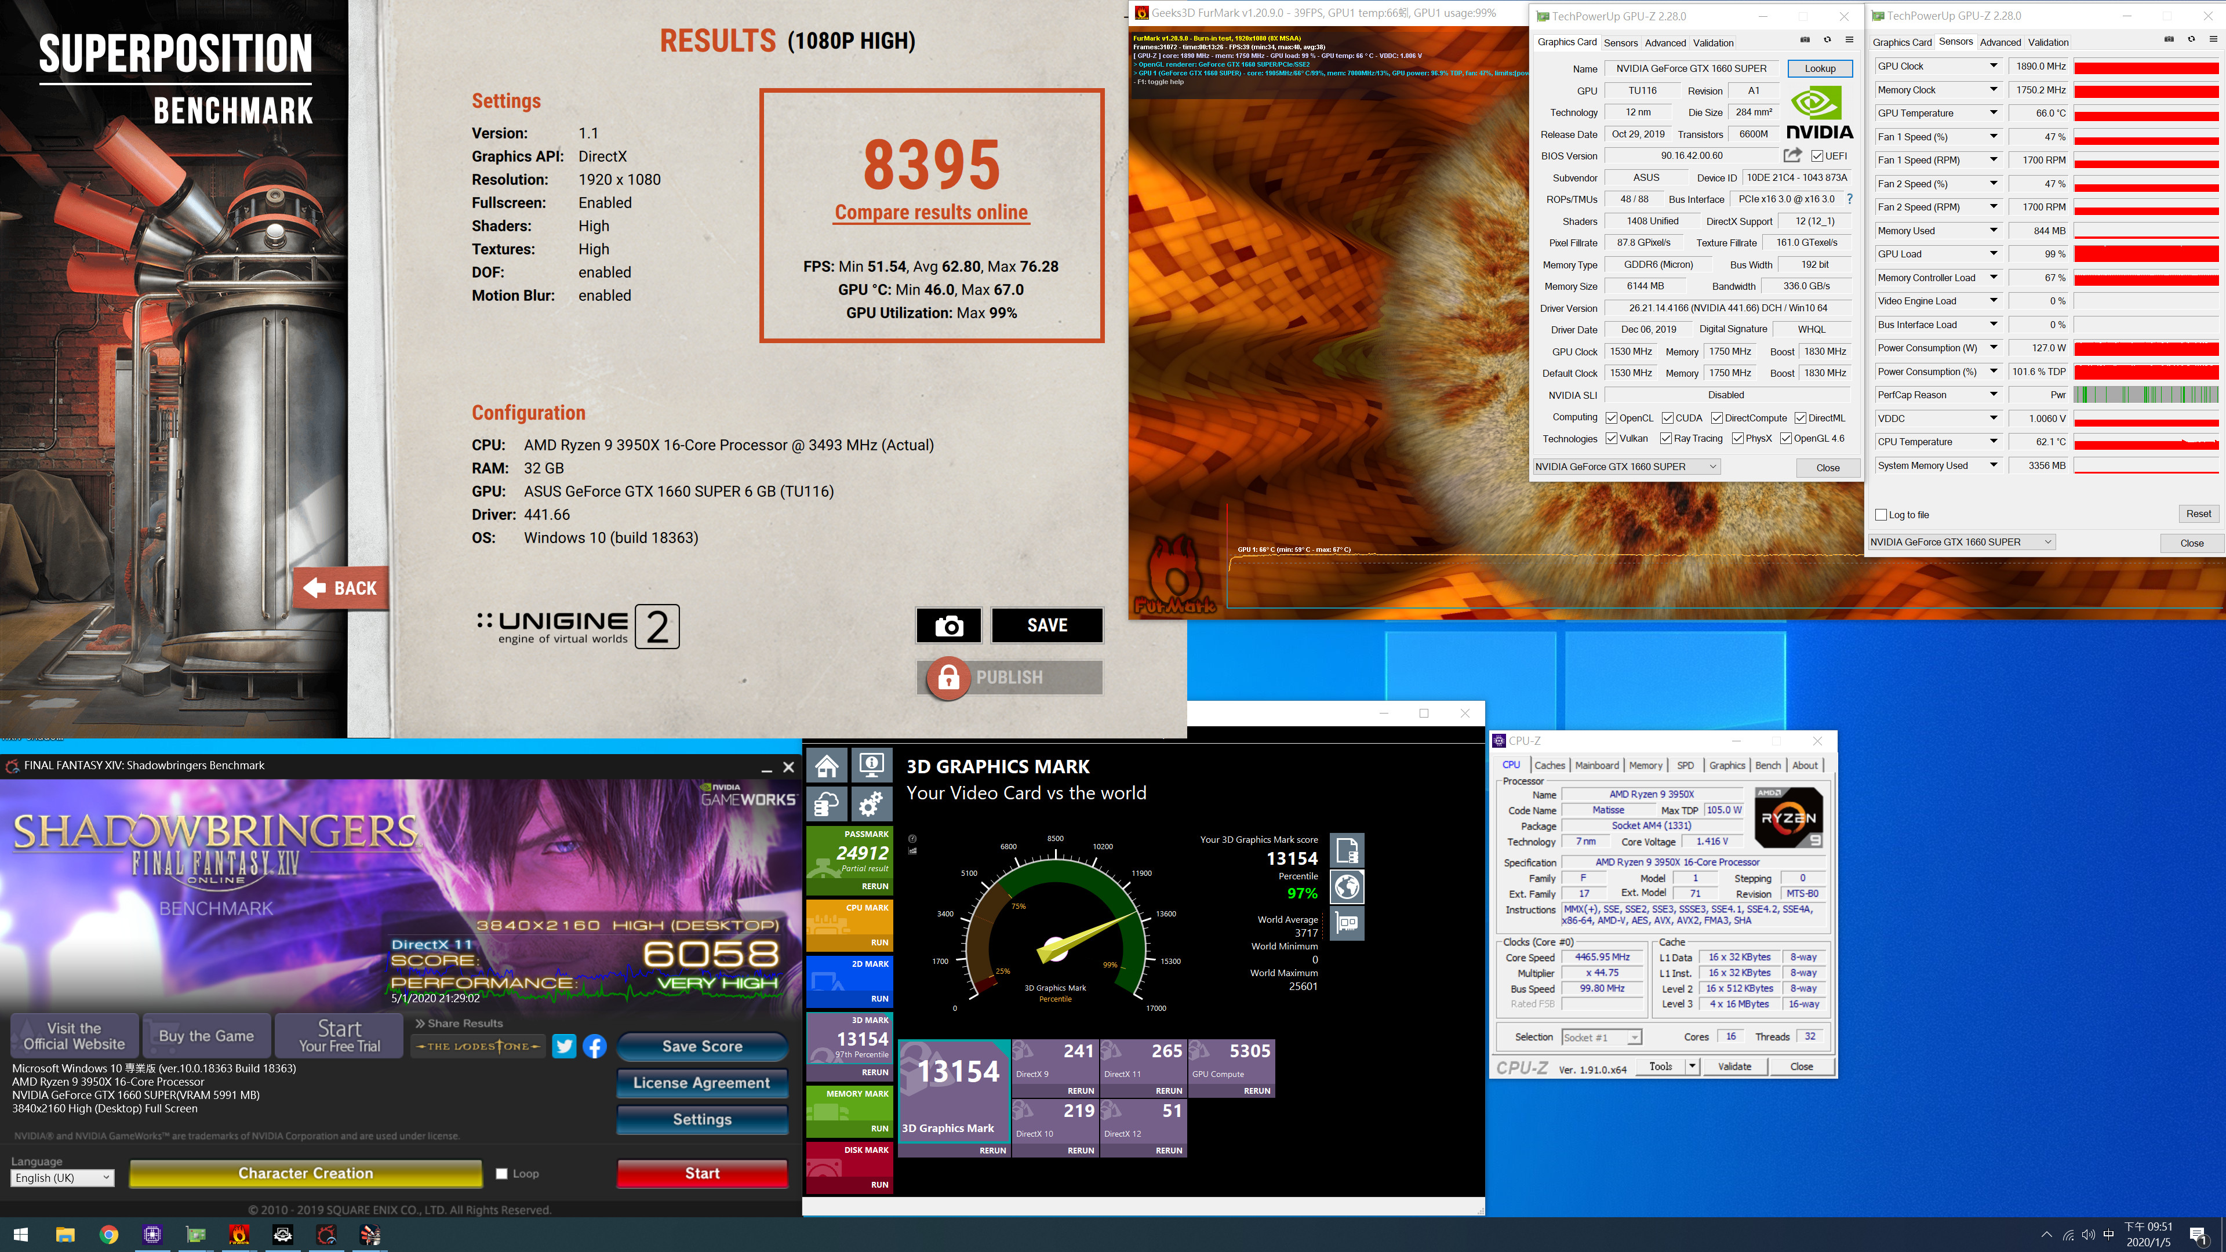The width and height of the screenshot is (2226, 1252).
Task: Share FFXIV result on Facebook
Action: [595, 1046]
